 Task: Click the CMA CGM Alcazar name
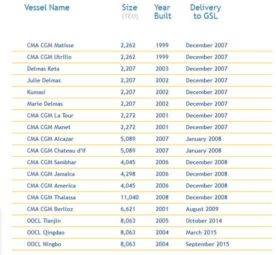click(50, 139)
